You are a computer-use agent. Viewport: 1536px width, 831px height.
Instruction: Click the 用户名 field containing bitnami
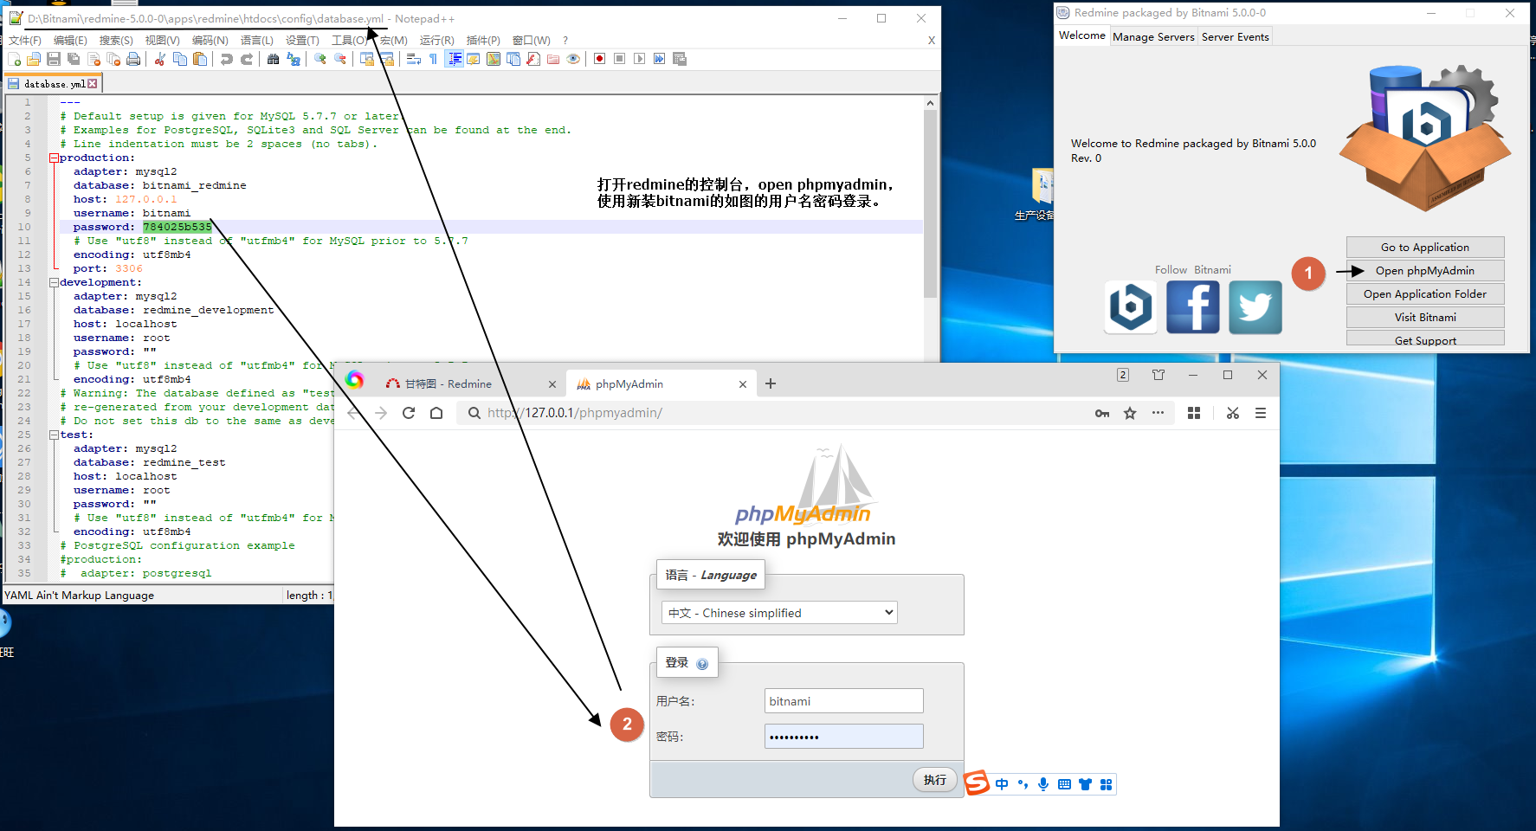coord(844,701)
